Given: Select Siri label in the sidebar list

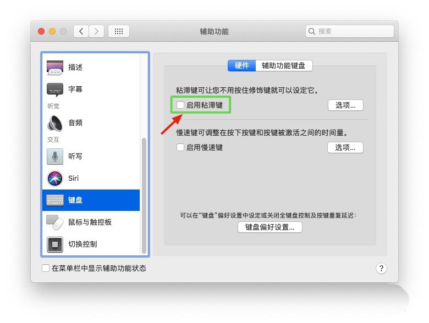Looking at the screenshot, I should pyautogui.click(x=73, y=179).
